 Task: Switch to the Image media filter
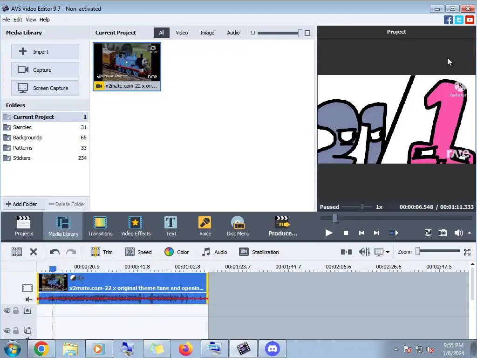point(207,33)
